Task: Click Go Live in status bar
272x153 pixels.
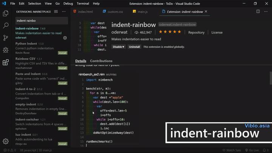Action: pyautogui.click(x=252, y=150)
